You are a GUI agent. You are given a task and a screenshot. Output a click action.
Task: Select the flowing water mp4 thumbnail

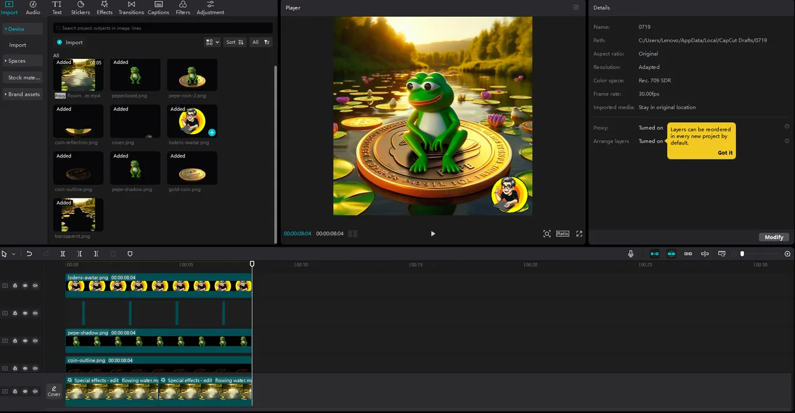click(x=78, y=75)
